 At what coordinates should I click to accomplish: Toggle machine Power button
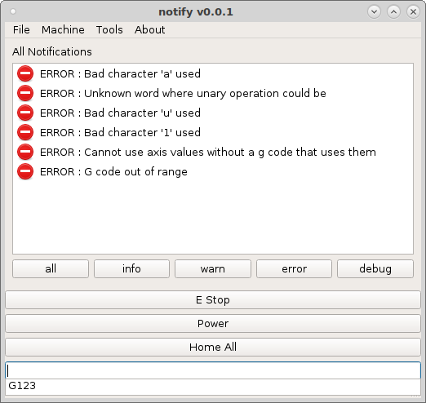pos(213,323)
